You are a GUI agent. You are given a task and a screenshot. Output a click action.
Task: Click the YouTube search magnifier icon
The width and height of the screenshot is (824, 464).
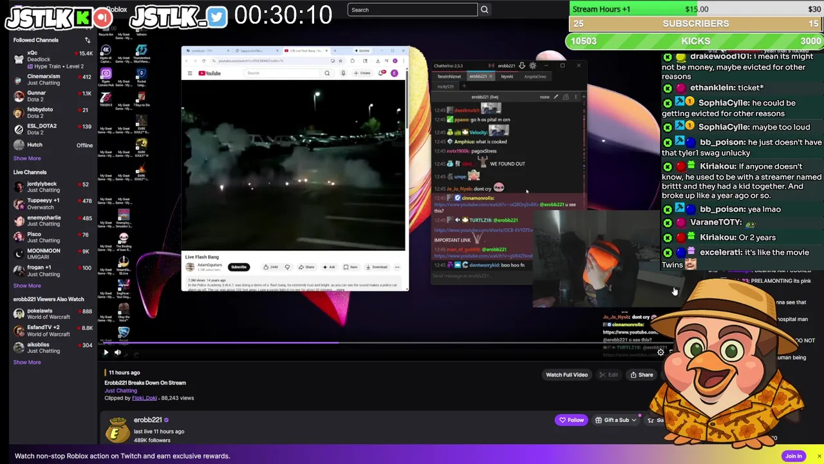point(327,73)
